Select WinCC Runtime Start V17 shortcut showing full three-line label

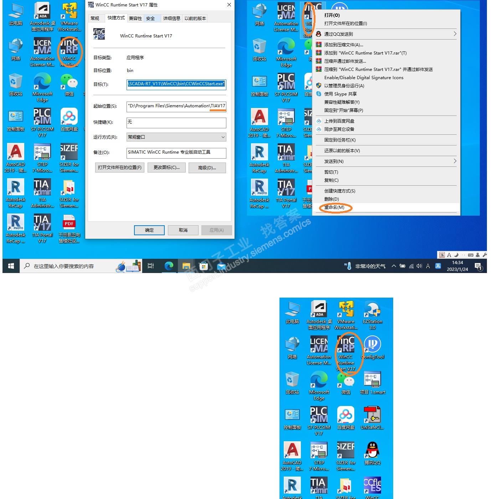pyautogui.click(x=346, y=354)
